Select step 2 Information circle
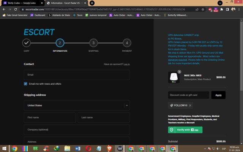The height and width of the screenshot is (152, 243). coord(60,43)
